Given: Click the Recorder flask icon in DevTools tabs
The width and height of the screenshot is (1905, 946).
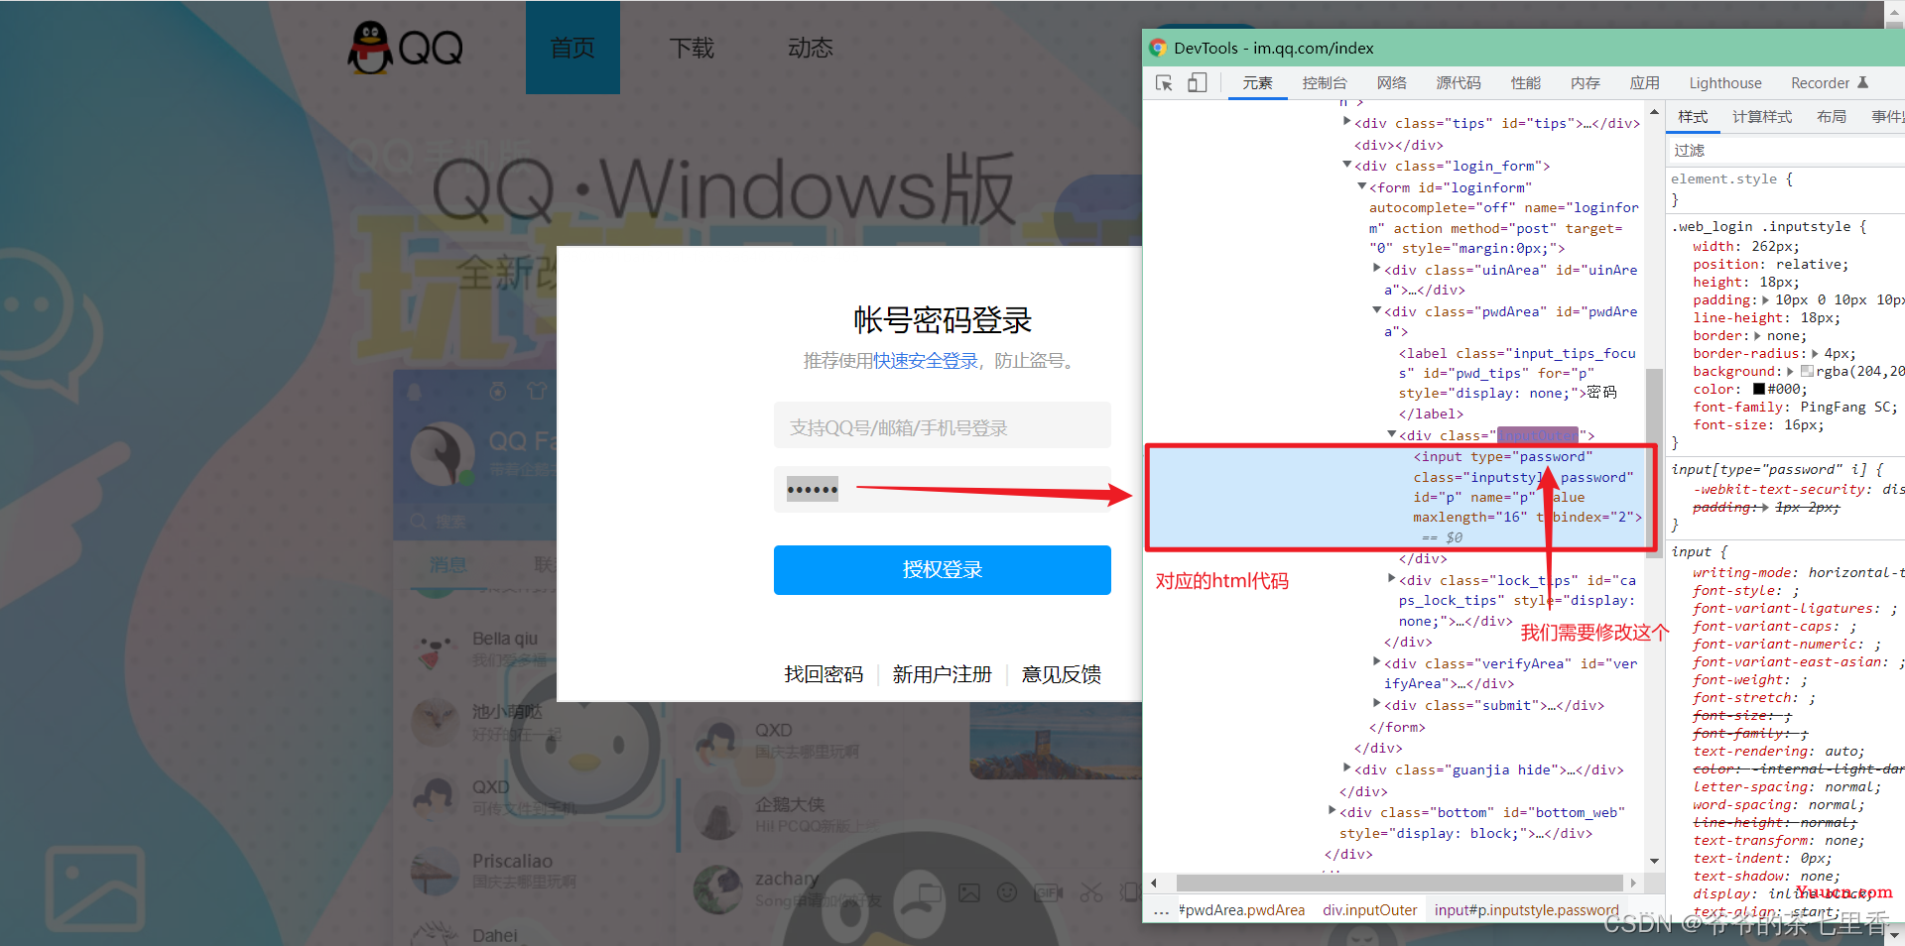Looking at the screenshot, I should tap(1862, 83).
